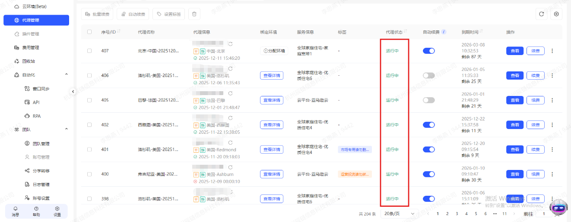Sort by 到期时间 column arrows
This screenshot has width=571, height=222.
click(x=482, y=31)
